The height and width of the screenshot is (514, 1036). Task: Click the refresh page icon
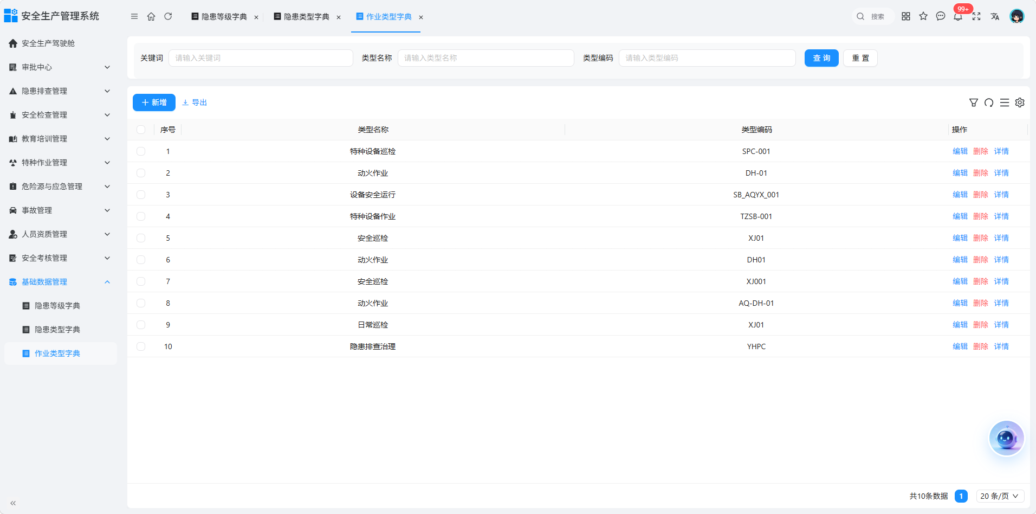tap(168, 16)
